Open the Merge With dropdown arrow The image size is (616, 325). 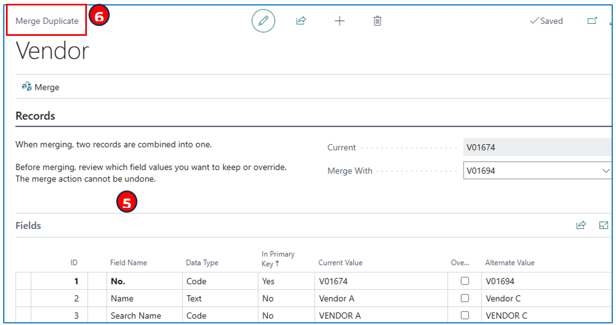606,171
